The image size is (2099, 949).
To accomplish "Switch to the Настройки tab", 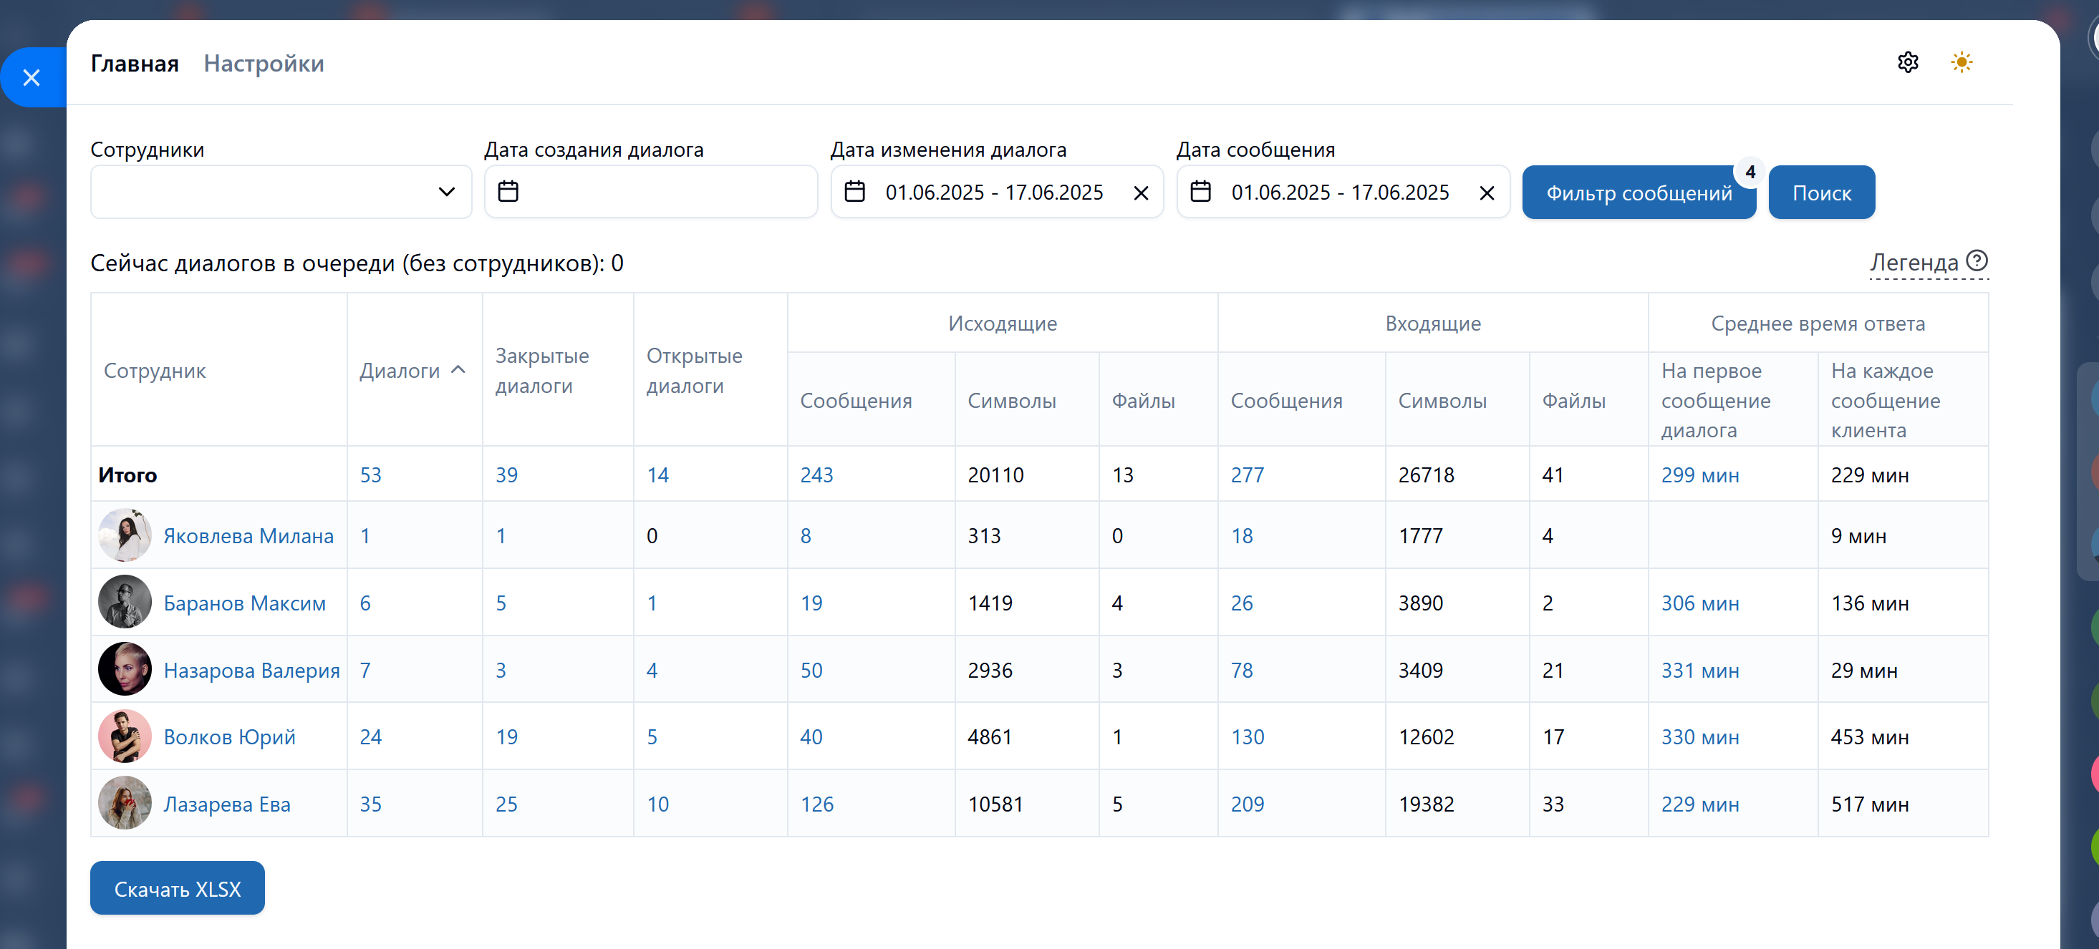I will pos(264,64).
